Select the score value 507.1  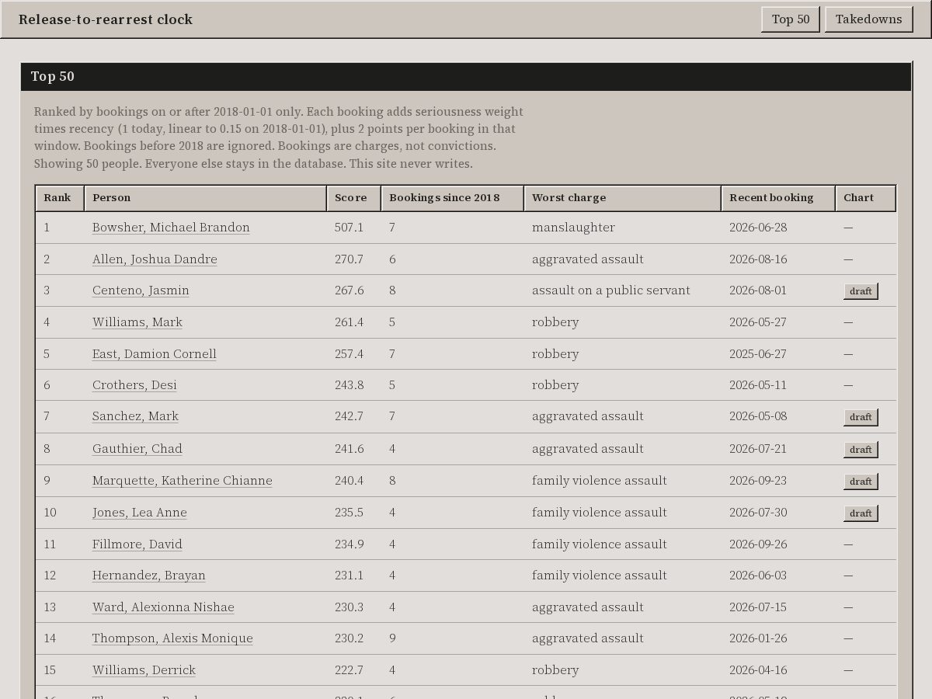(x=349, y=228)
